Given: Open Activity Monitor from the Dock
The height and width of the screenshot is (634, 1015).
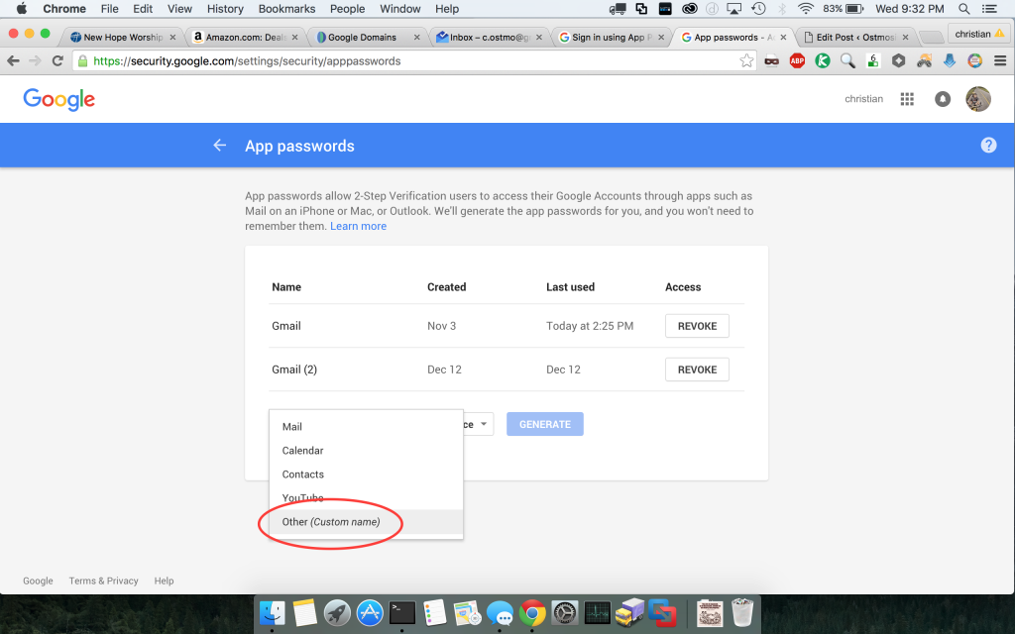Looking at the screenshot, I should [597, 612].
